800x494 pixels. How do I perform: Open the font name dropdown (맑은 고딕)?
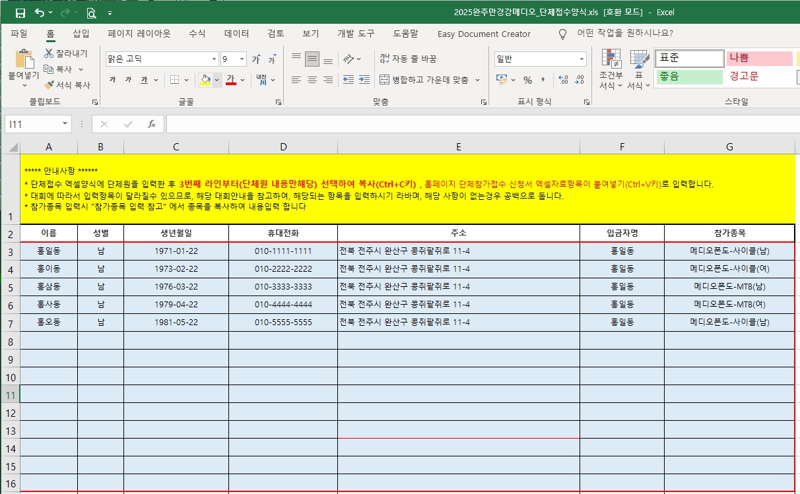pos(214,59)
